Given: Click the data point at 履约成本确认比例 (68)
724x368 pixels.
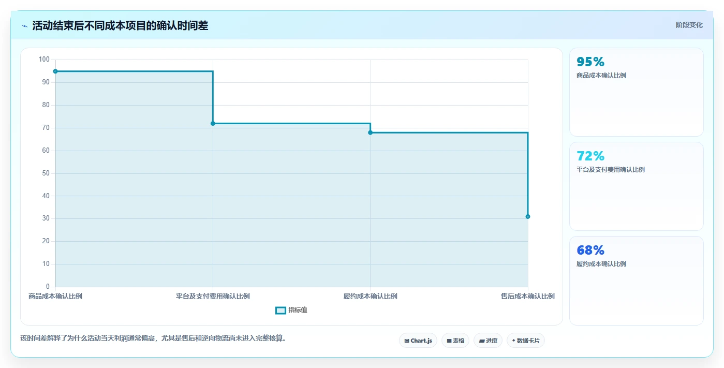Looking at the screenshot, I should [370, 133].
